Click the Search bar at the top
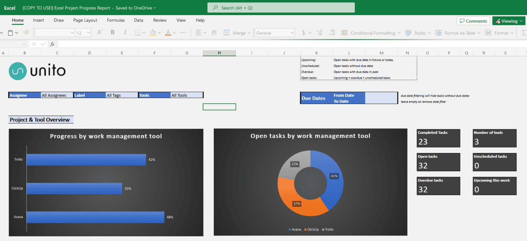 281,7
